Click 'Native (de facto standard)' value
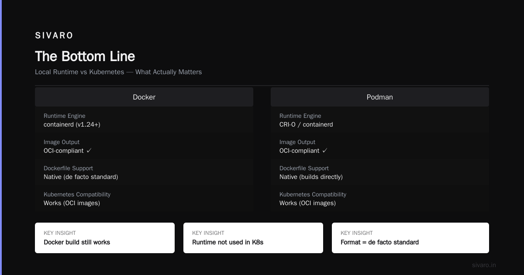524x275 pixels. point(81,177)
